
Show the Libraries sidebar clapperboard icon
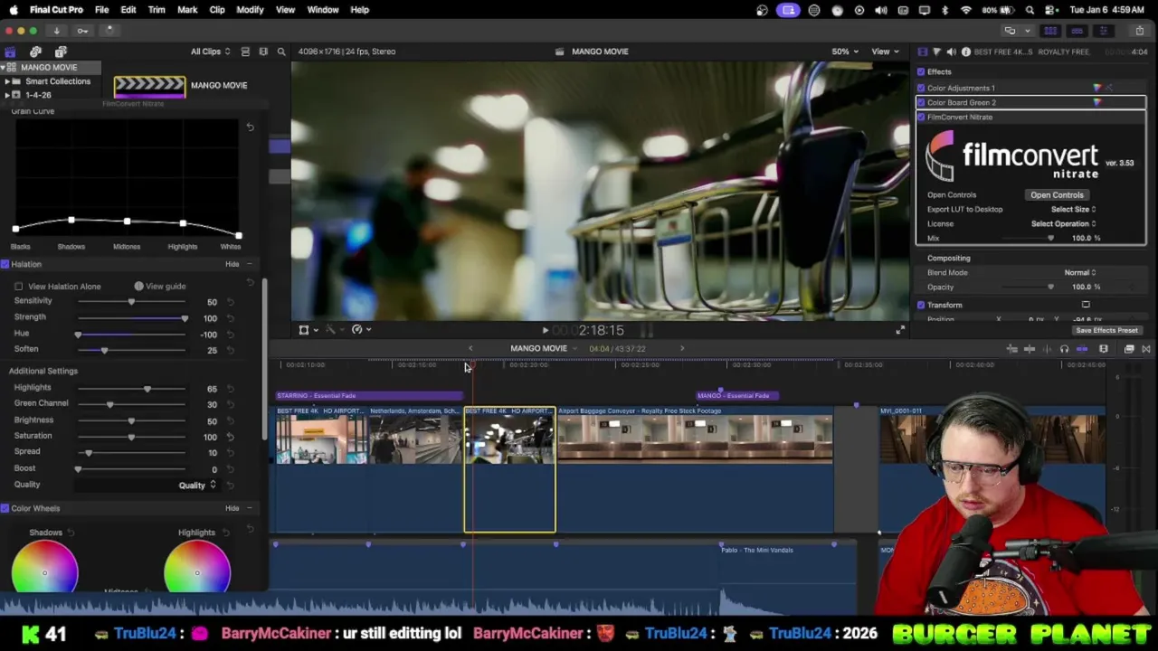10,52
